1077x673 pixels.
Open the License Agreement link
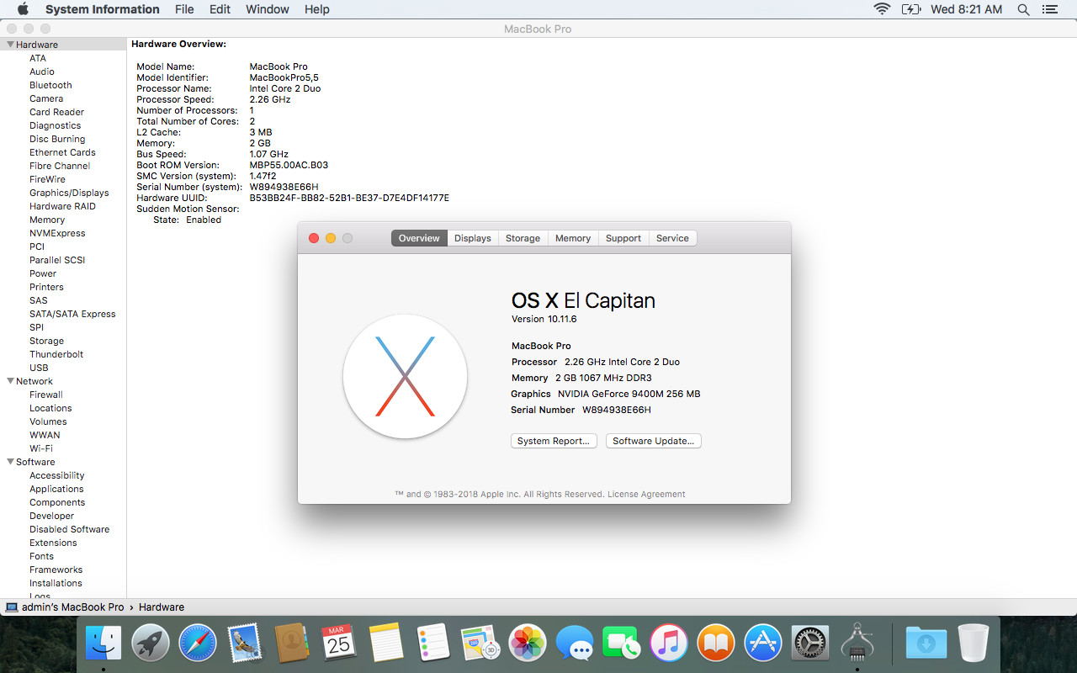pos(646,494)
